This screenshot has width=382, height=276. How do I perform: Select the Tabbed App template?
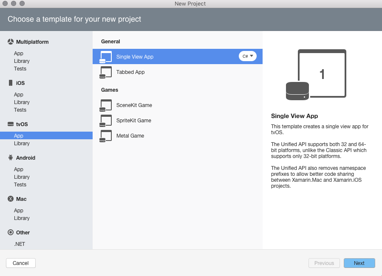pyautogui.click(x=130, y=72)
